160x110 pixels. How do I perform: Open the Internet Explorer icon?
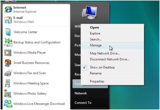pyautogui.click(x=8, y=9)
